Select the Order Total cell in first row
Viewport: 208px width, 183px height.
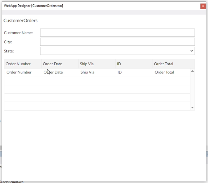(x=164, y=72)
